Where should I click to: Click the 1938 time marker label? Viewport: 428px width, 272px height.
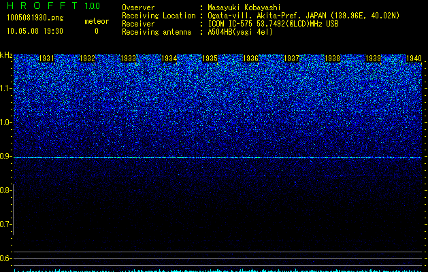pyautogui.click(x=333, y=58)
